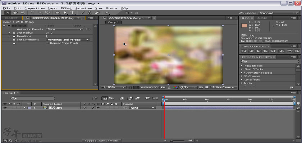Select the Hand tool in toolbar
This screenshot has height=143, width=302.
click(16, 13)
